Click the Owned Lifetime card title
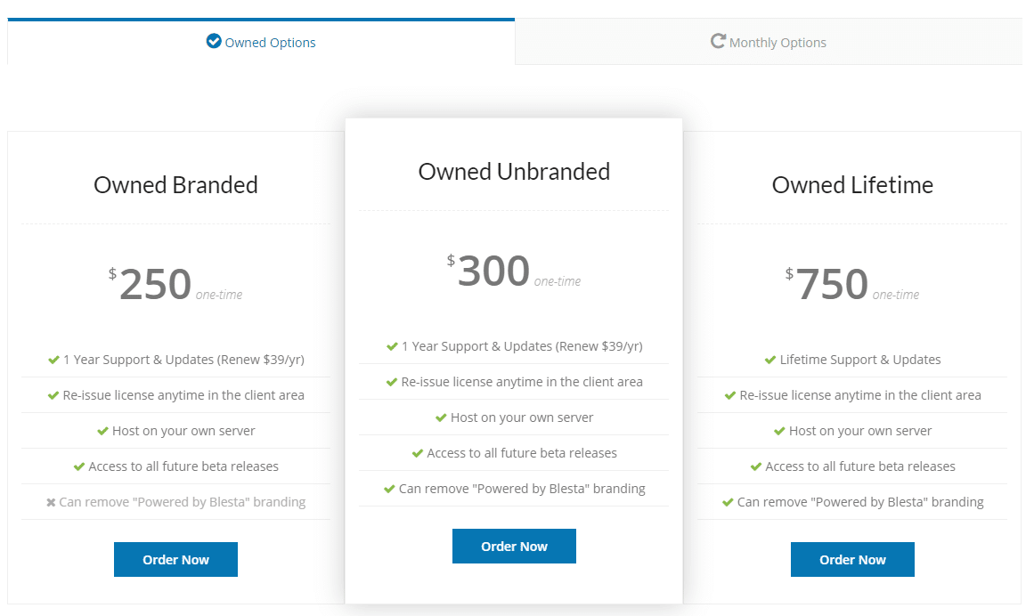 852,185
